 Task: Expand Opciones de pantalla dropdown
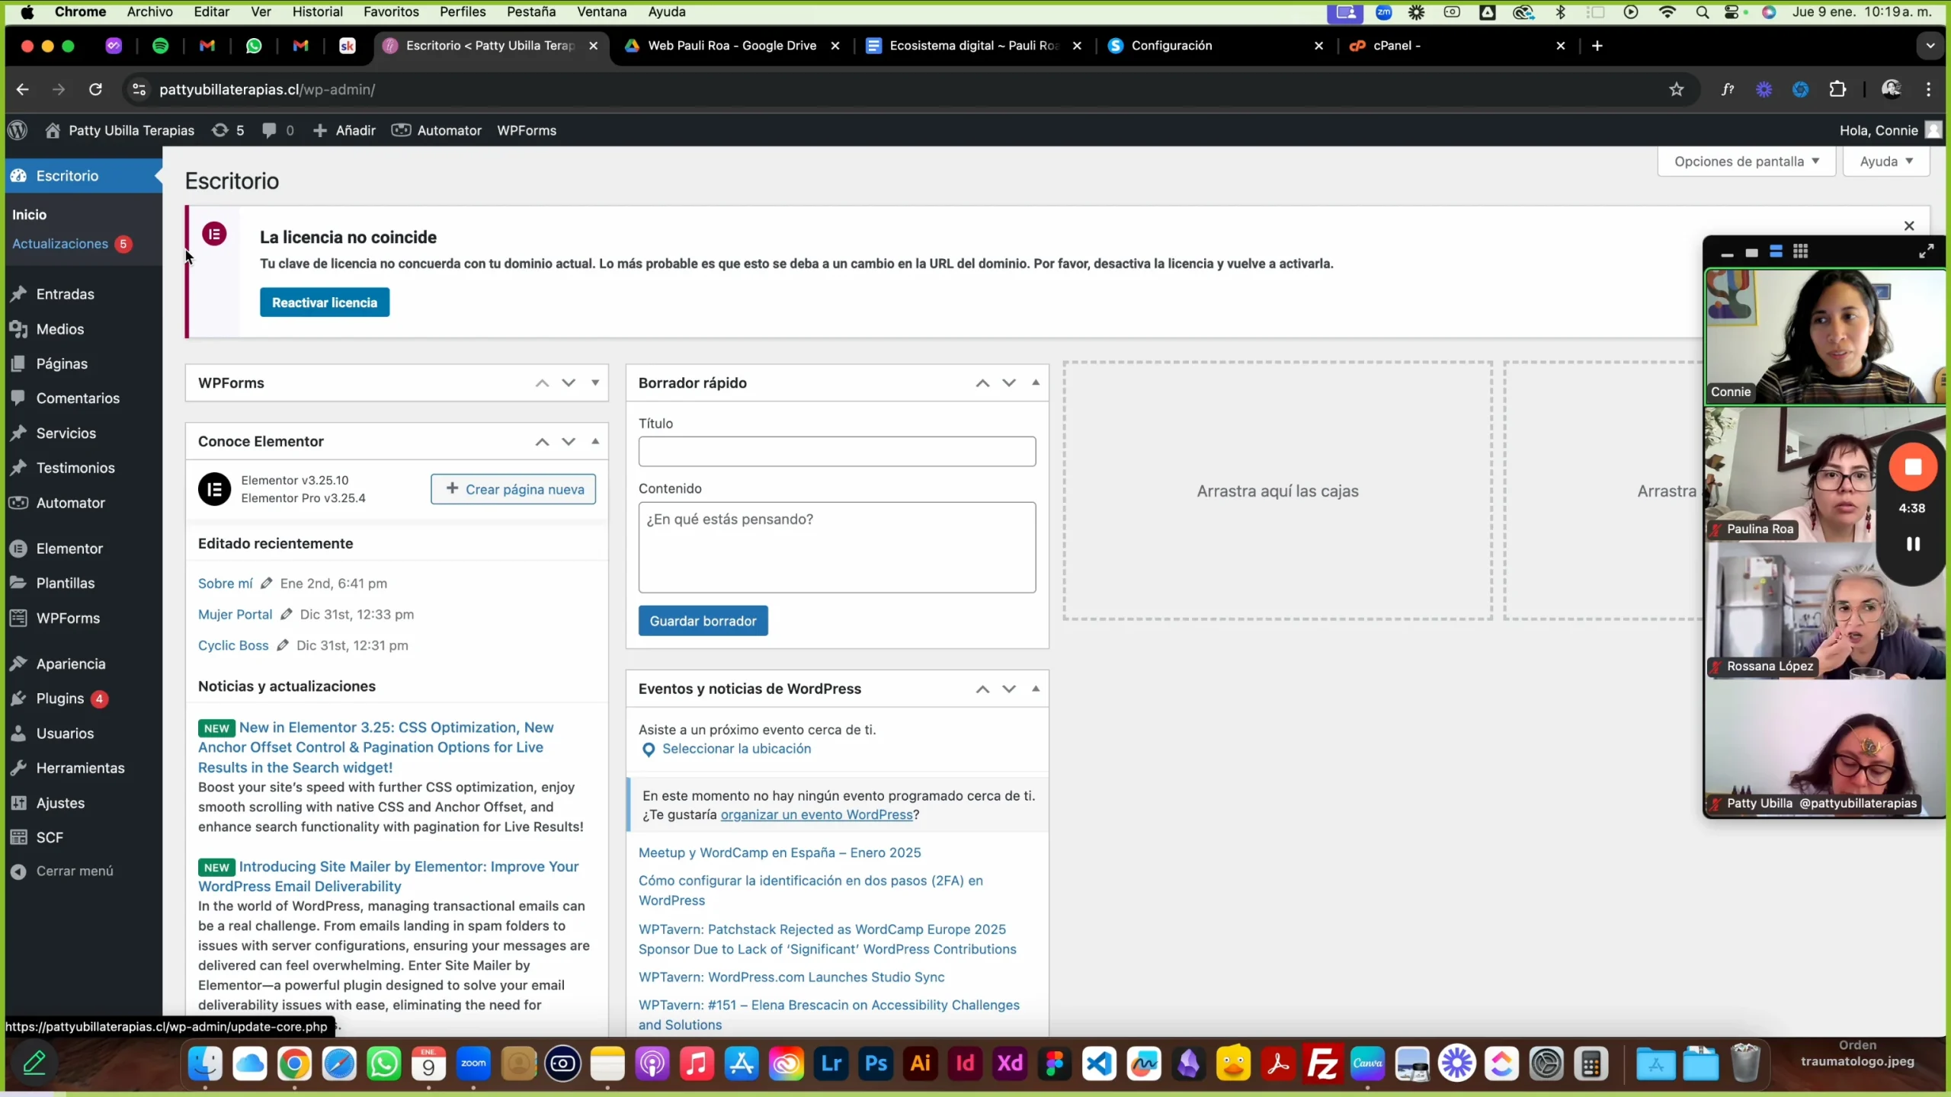pos(1747,162)
